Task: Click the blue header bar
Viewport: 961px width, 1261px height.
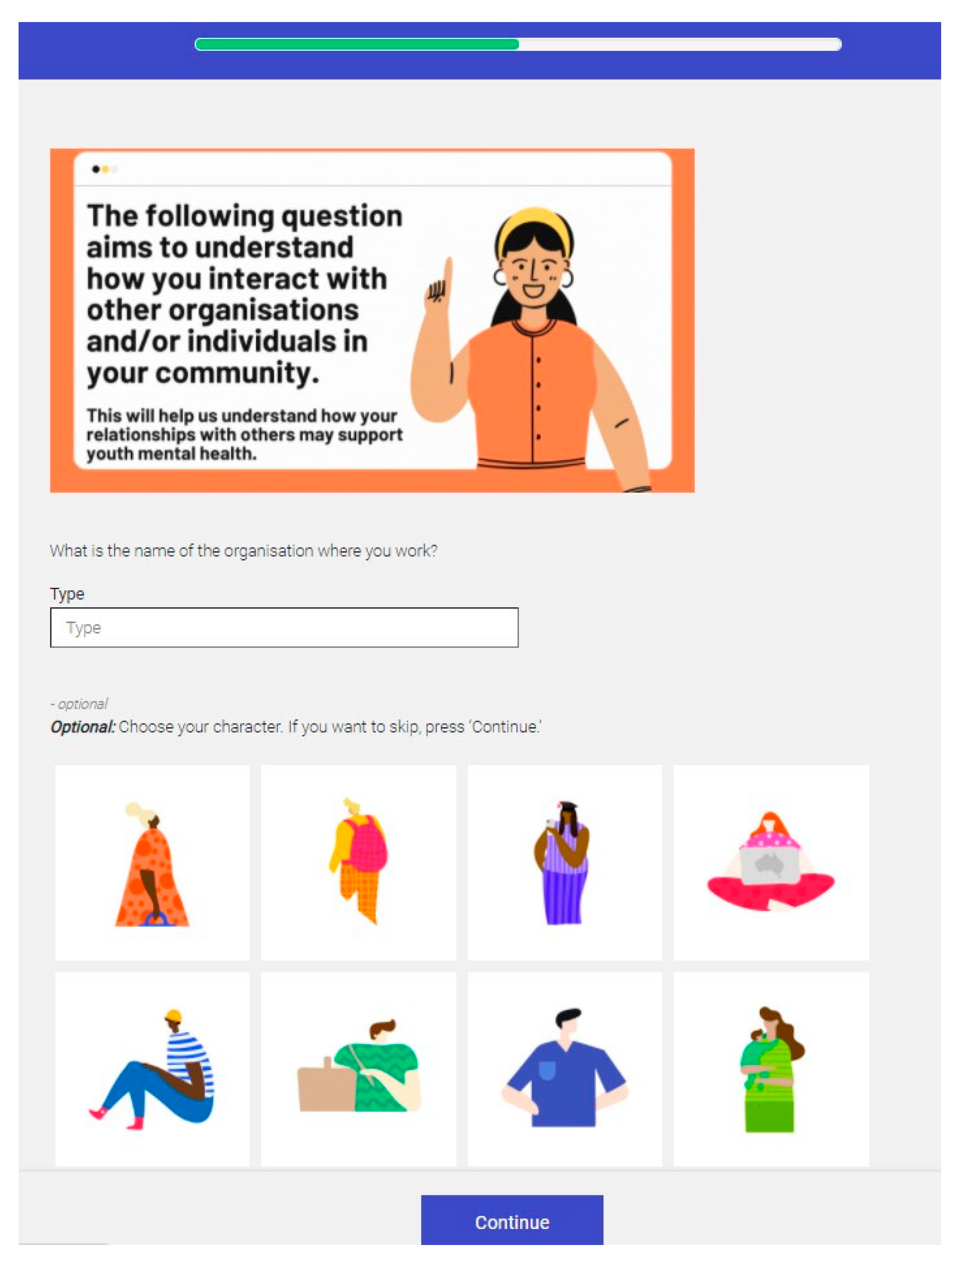Action: click(479, 51)
